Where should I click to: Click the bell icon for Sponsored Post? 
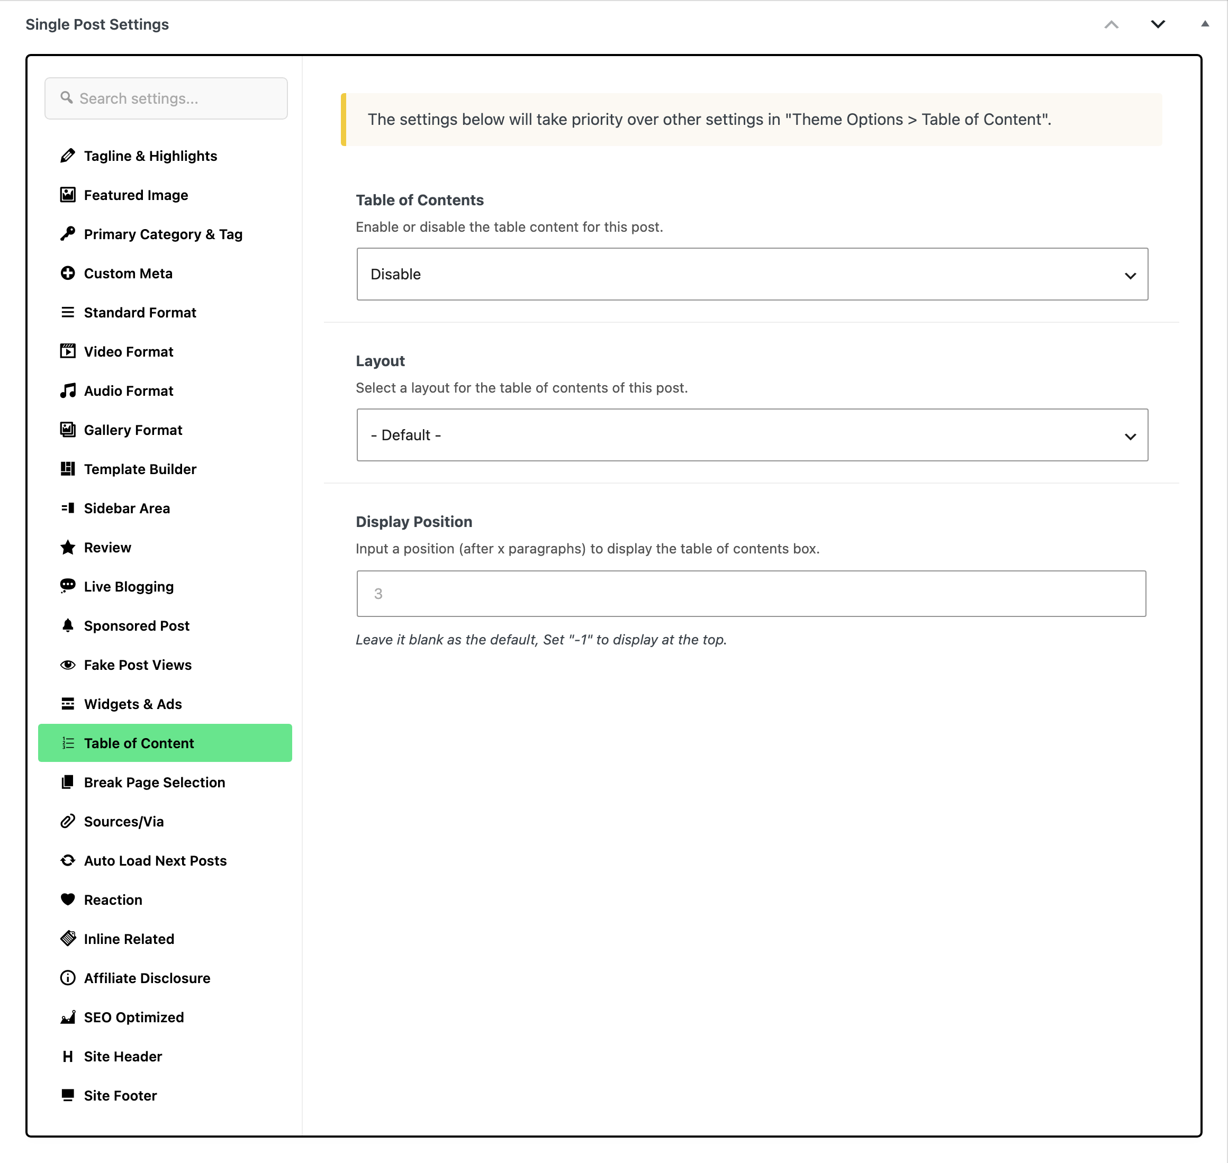pyautogui.click(x=68, y=625)
